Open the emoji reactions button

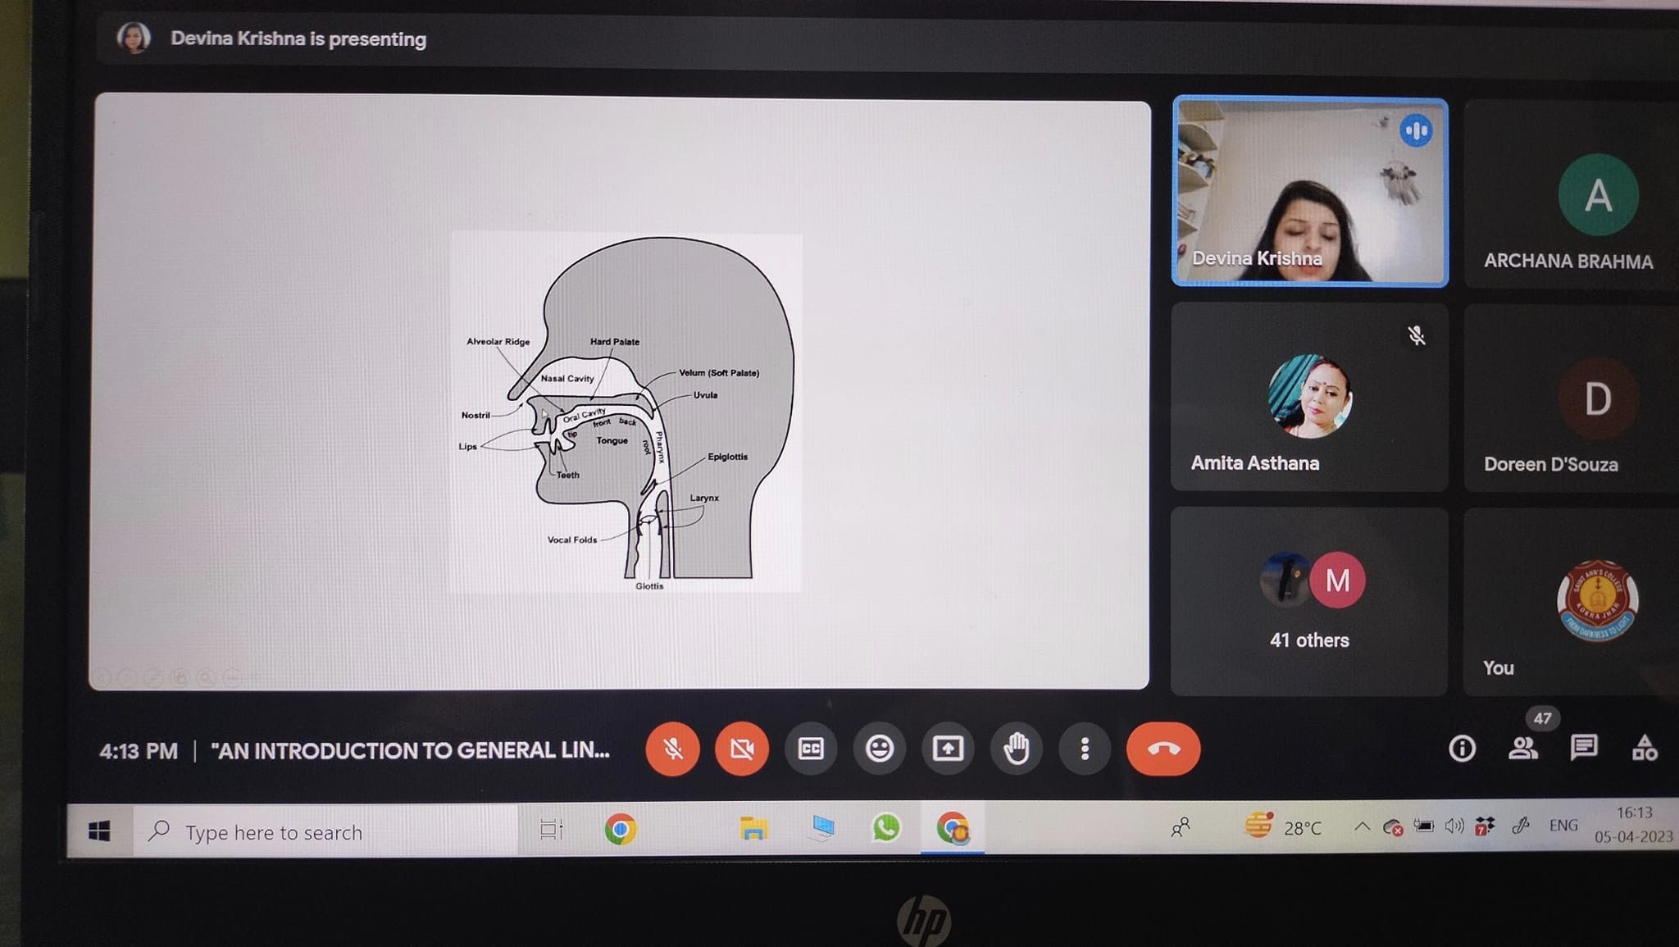(x=879, y=749)
